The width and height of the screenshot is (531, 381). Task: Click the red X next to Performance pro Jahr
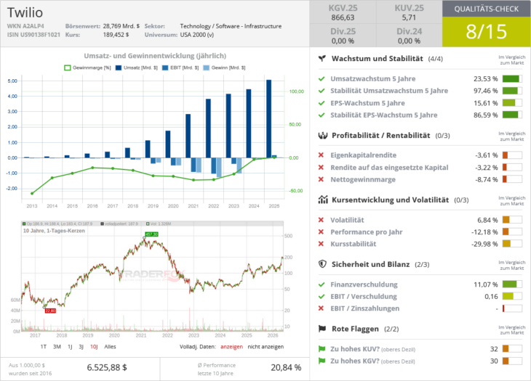tap(321, 232)
